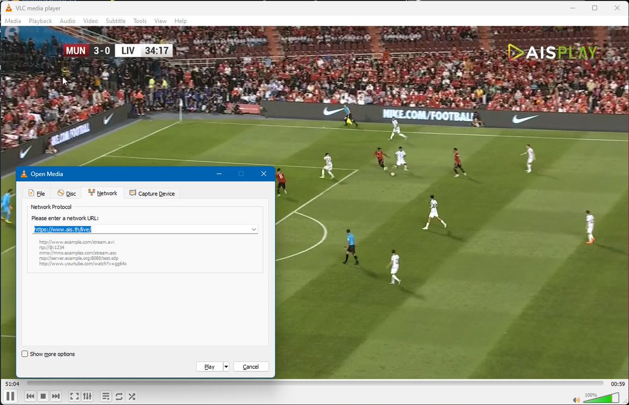Switch to the Disc tab
629x405 pixels.
coord(67,193)
